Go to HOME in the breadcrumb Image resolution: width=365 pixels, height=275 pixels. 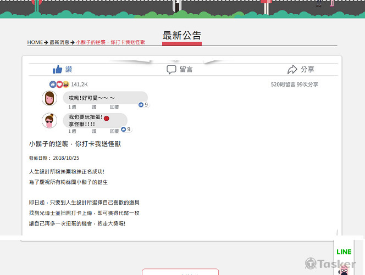35,42
